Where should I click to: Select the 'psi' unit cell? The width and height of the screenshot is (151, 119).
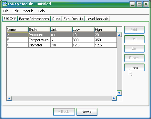point(61,35)
